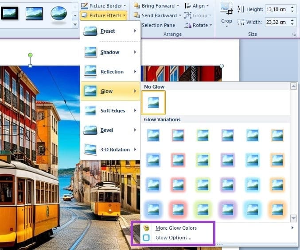Screen dimensions: 300x250
Task: Apply largest red glow in bottom row
Action: (x=178, y=209)
